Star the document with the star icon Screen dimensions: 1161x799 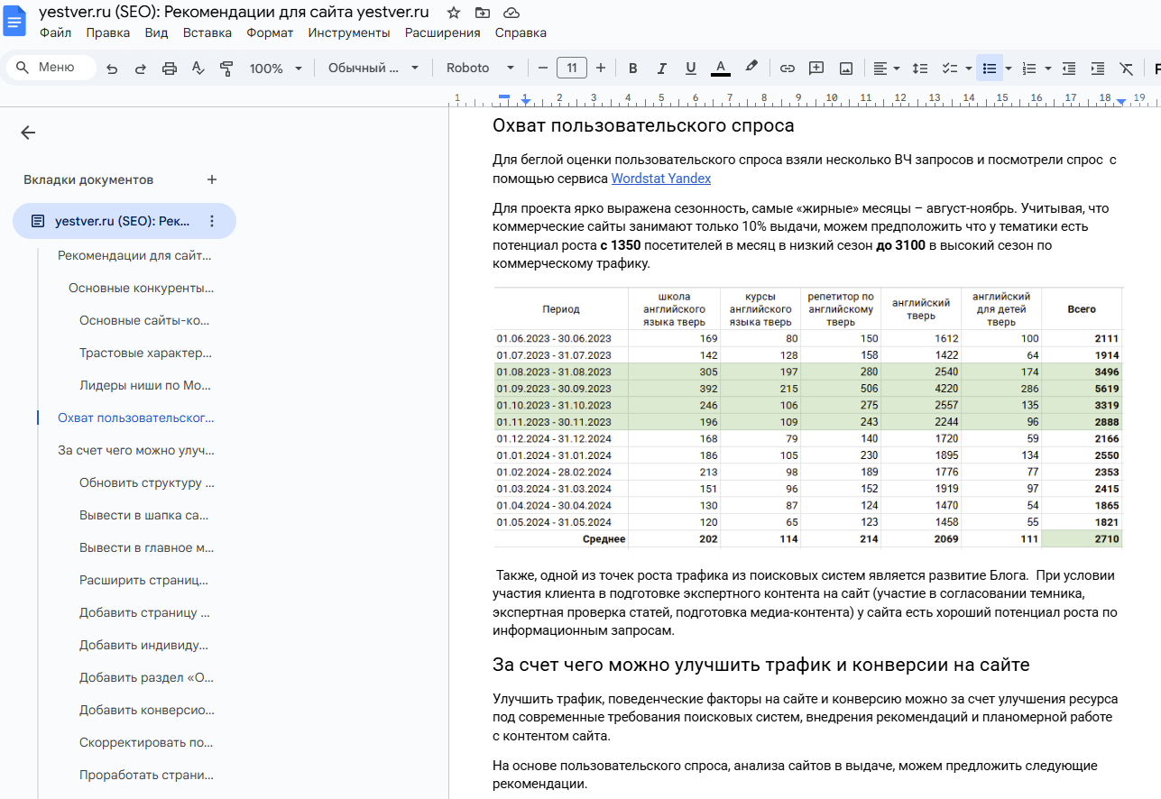tap(454, 13)
